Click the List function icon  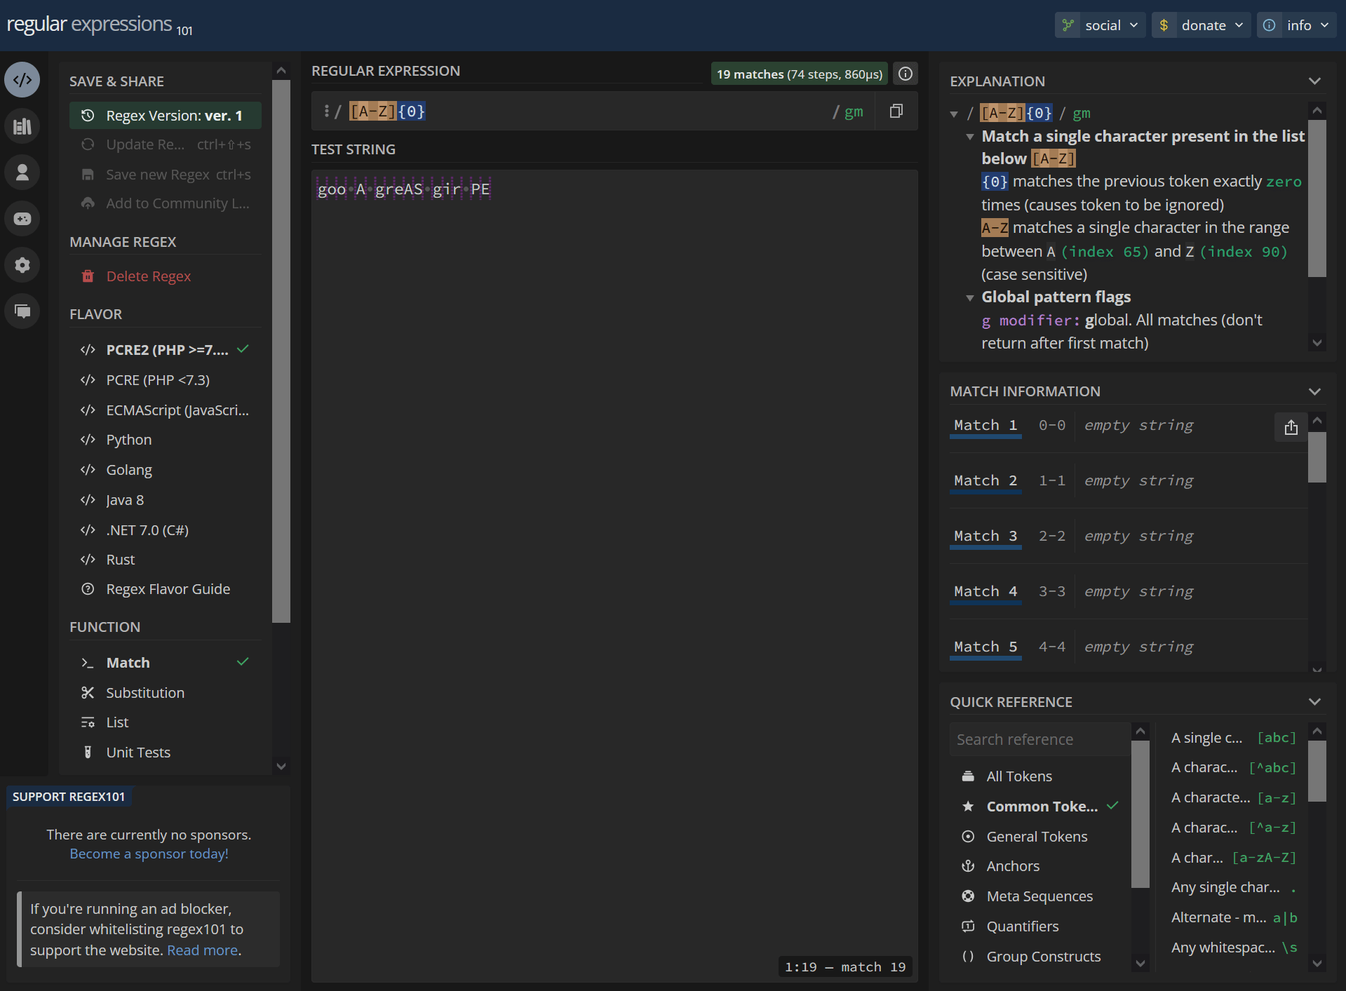88,722
